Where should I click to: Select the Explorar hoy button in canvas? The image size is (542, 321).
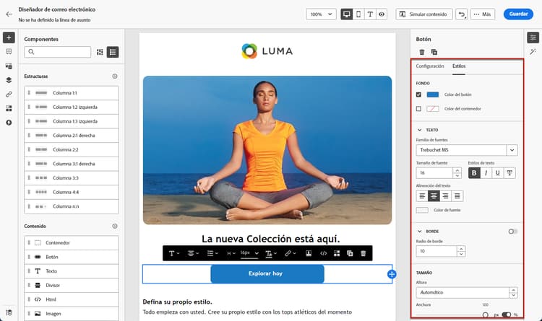[x=267, y=273]
